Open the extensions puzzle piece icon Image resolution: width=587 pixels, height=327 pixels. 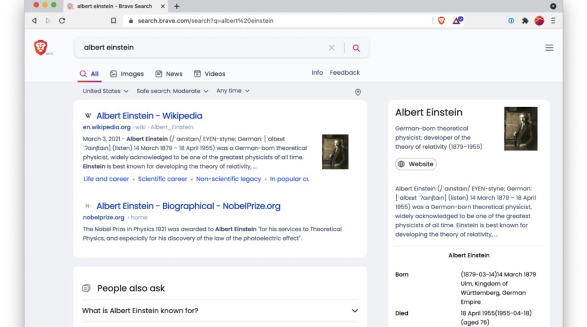(525, 21)
